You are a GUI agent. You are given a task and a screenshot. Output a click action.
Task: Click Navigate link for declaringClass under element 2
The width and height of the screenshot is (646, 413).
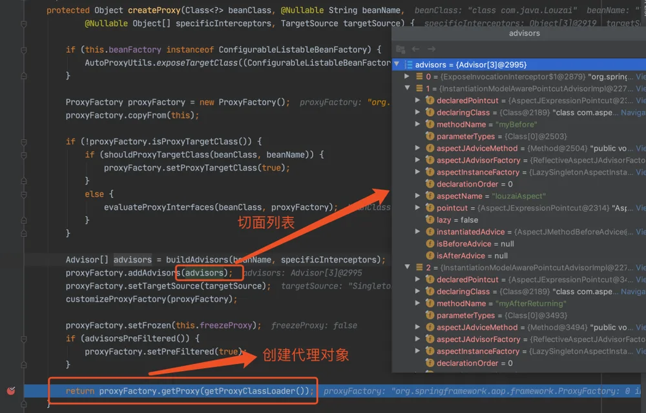point(633,291)
